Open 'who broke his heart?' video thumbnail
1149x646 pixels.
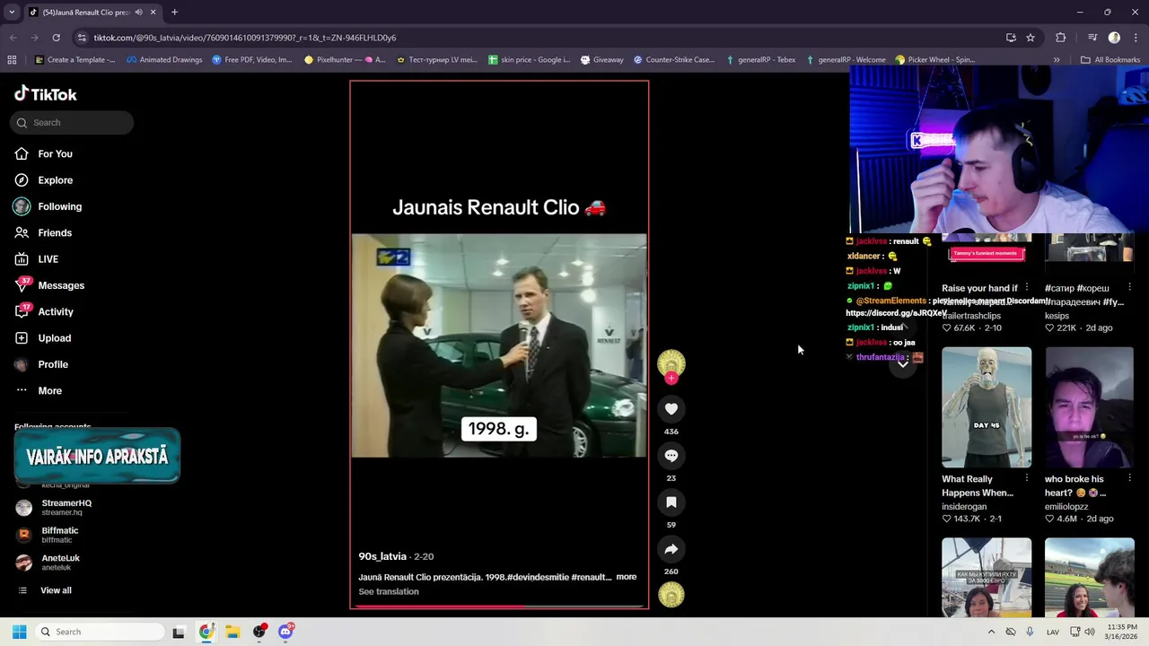point(1089,407)
